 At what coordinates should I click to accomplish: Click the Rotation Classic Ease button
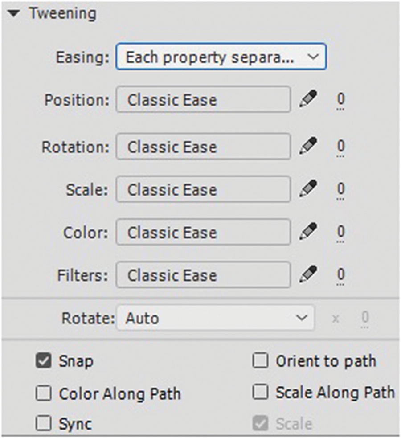coord(203,146)
